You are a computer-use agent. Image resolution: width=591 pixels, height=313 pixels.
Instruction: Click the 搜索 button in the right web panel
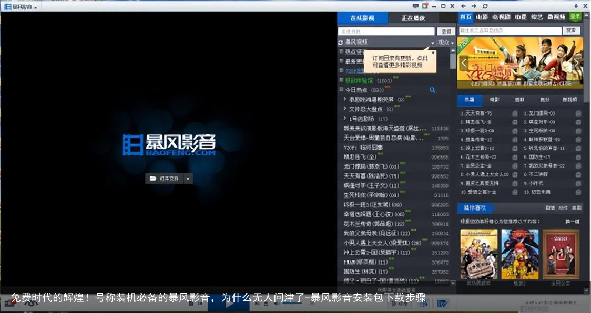572,30
